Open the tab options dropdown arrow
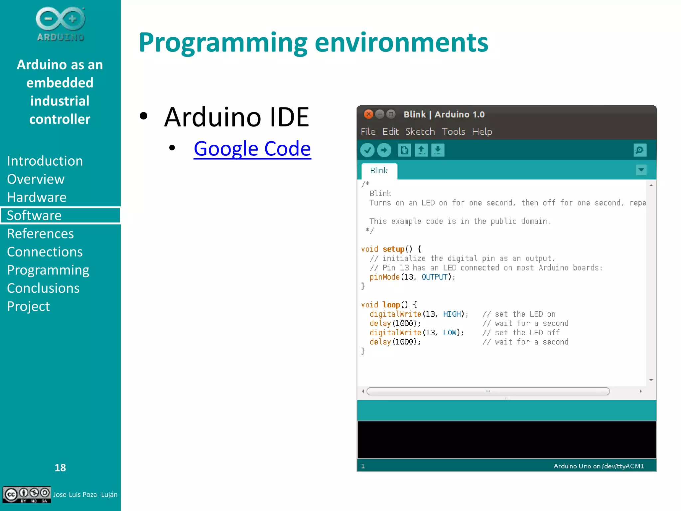681x511 pixels. 641,170
